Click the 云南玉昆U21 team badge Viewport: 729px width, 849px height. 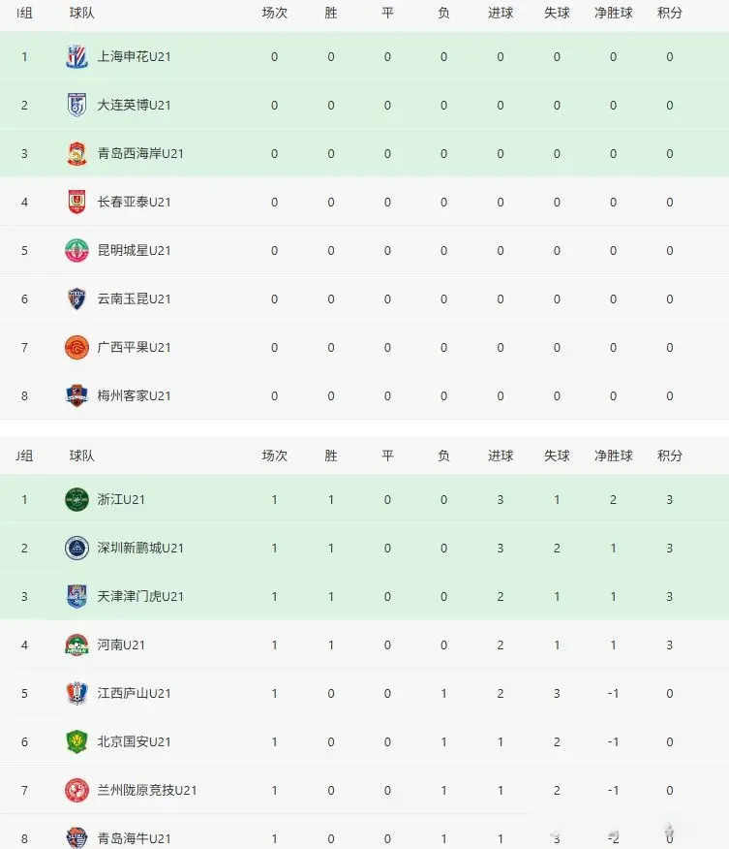coord(76,299)
